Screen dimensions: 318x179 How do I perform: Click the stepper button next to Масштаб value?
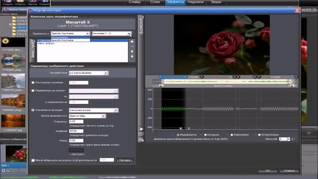(x=289, y=139)
